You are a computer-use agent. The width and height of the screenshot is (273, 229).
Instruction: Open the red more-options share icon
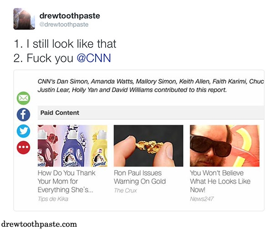23,147
